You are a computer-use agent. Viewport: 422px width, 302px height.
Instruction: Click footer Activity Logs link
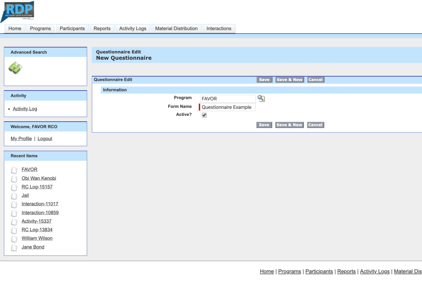(375, 271)
